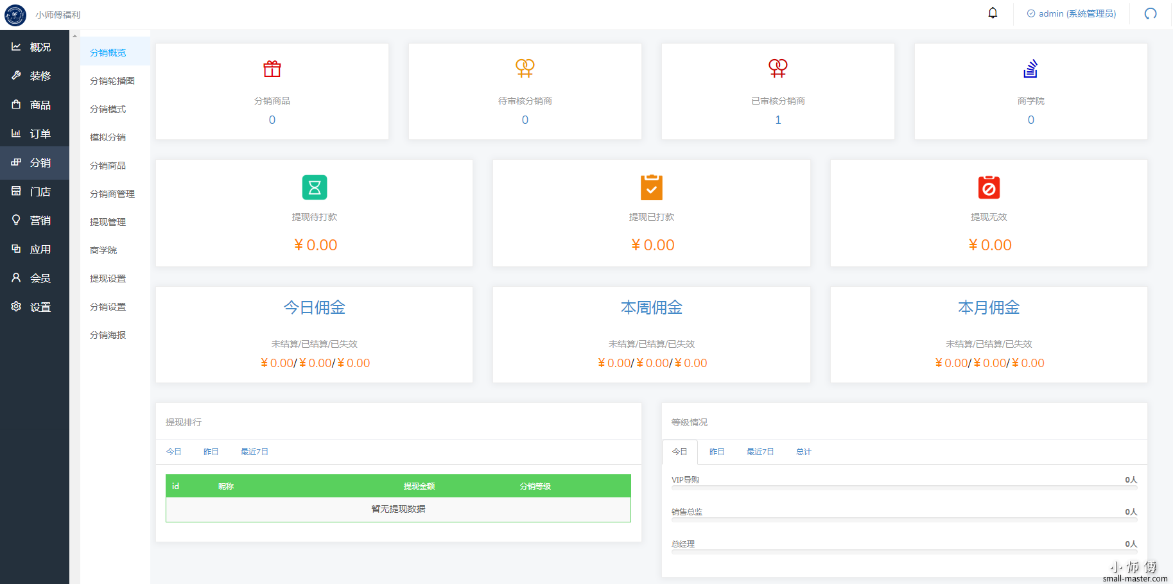Image resolution: width=1173 pixels, height=584 pixels.
Task: Click the 设置 gear icon in sidebar
Action: [x=16, y=306]
